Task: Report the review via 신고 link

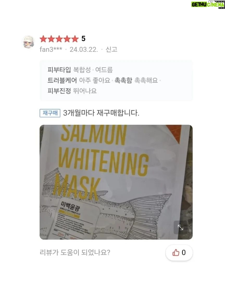Action: point(111,49)
